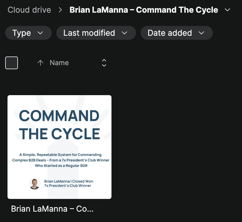
Task: Open the Command The Cycle cover thumbnail
Action: click(59, 147)
